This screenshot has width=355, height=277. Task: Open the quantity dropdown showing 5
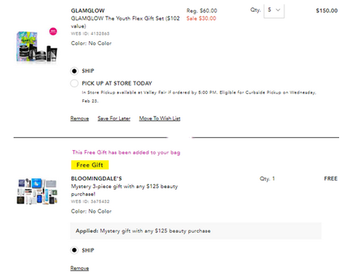click(274, 10)
